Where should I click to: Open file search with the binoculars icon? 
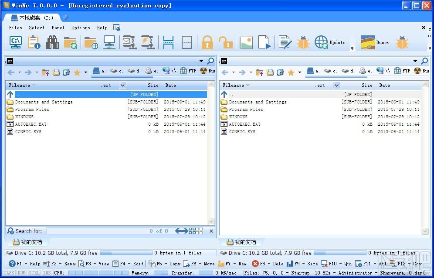tap(52, 42)
